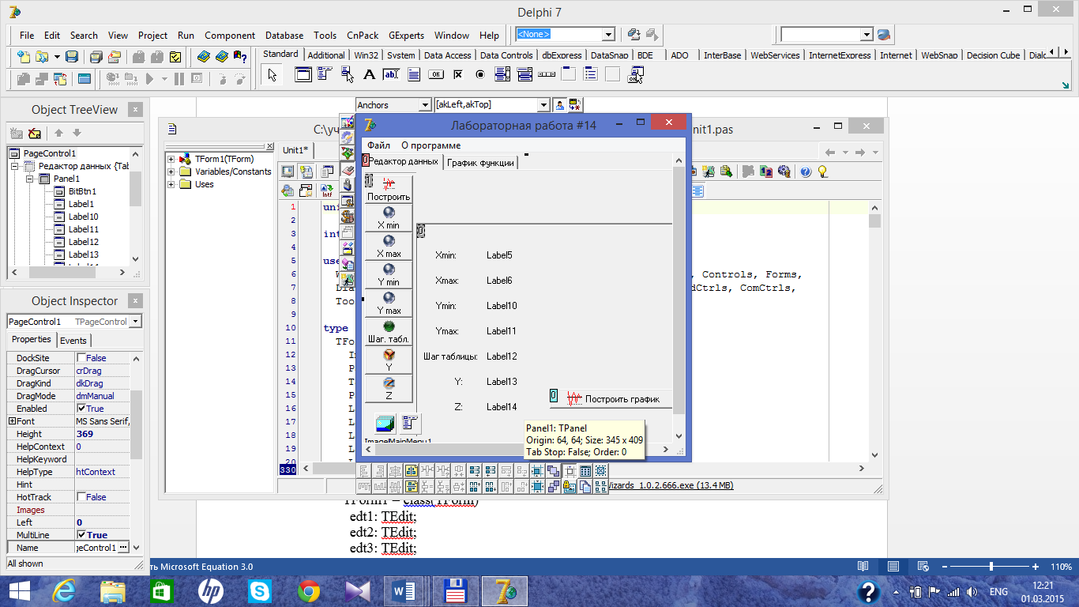The height and width of the screenshot is (607, 1079).
Task: Click the Help contents icon with question mark
Action: tap(239, 57)
